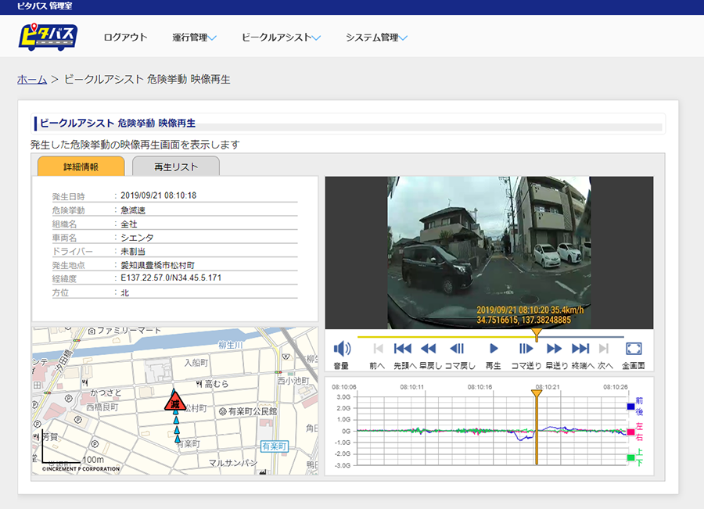Viewport: 704px width, 509px height.
Task: Switch to the 再生リスト tab
Action: (x=176, y=167)
